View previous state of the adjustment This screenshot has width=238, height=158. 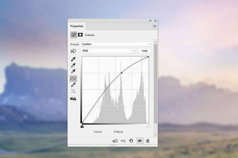pyautogui.click(x=123, y=141)
